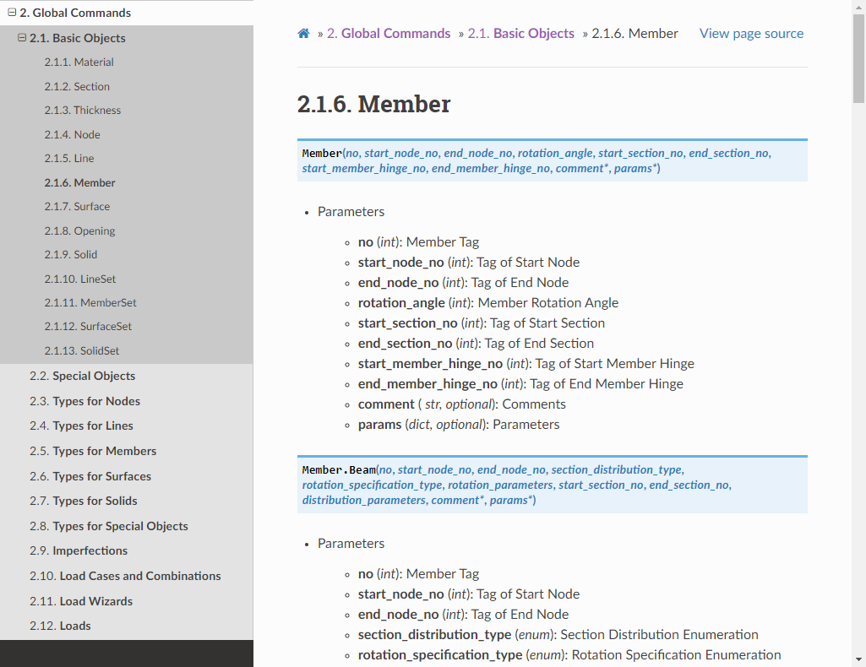Open the 2.12. Loads section
Viewport: 866px width, 667px height.
[61, 626]
